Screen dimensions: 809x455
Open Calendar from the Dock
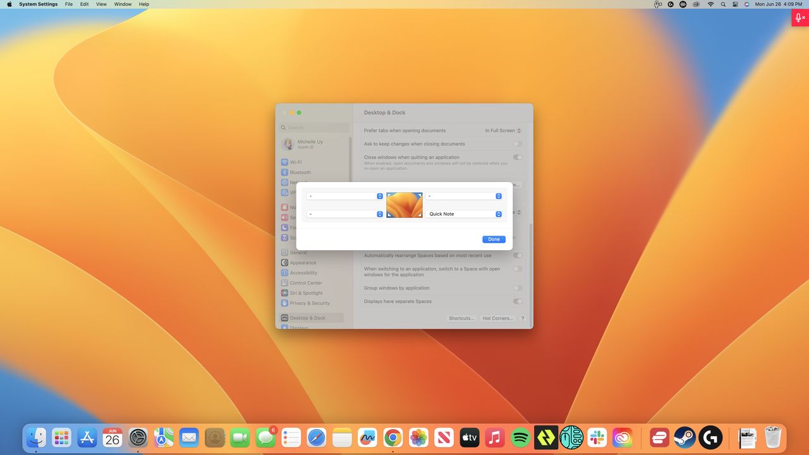point(113,437)
